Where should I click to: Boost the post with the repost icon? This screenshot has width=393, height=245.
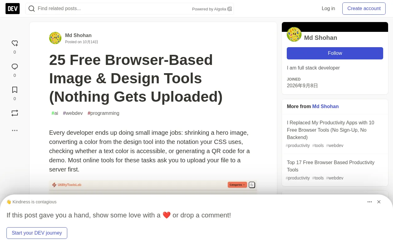click(x=15, y=113)
